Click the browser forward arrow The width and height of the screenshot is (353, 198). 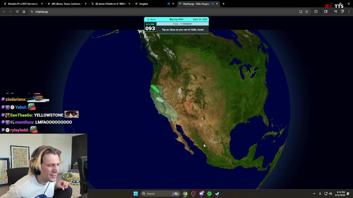[10, 12]
